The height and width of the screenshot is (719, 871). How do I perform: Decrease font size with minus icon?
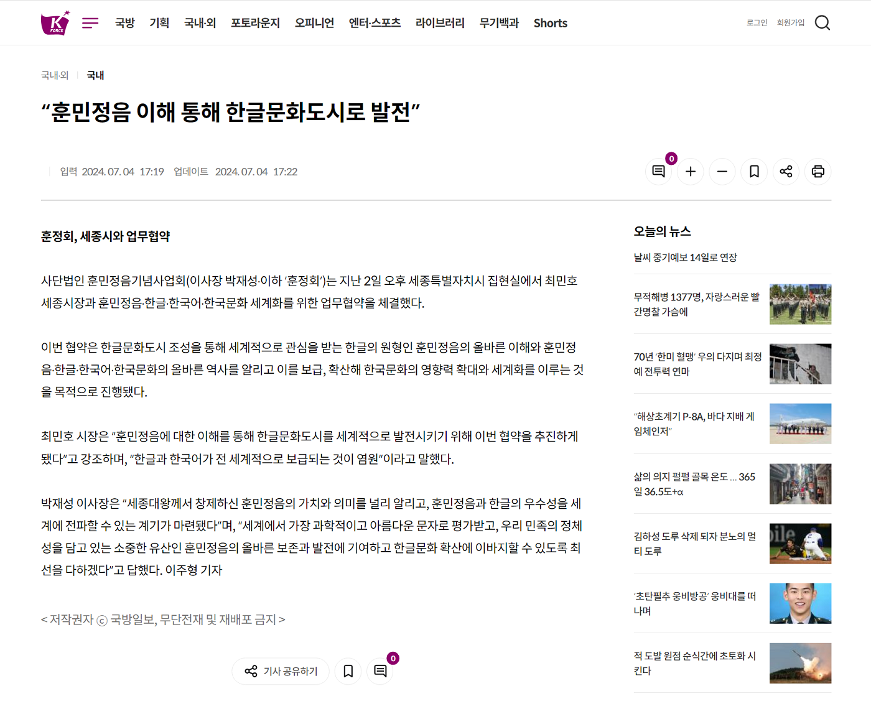click(x=722, y=172)
